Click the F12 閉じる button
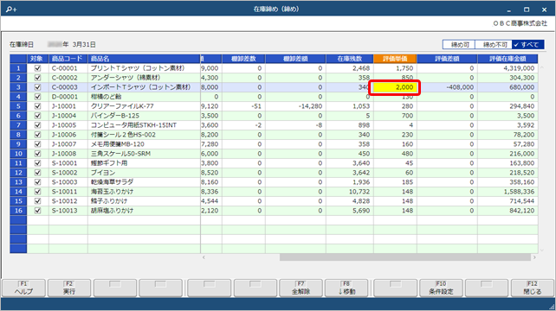 (x=533, y=288)
